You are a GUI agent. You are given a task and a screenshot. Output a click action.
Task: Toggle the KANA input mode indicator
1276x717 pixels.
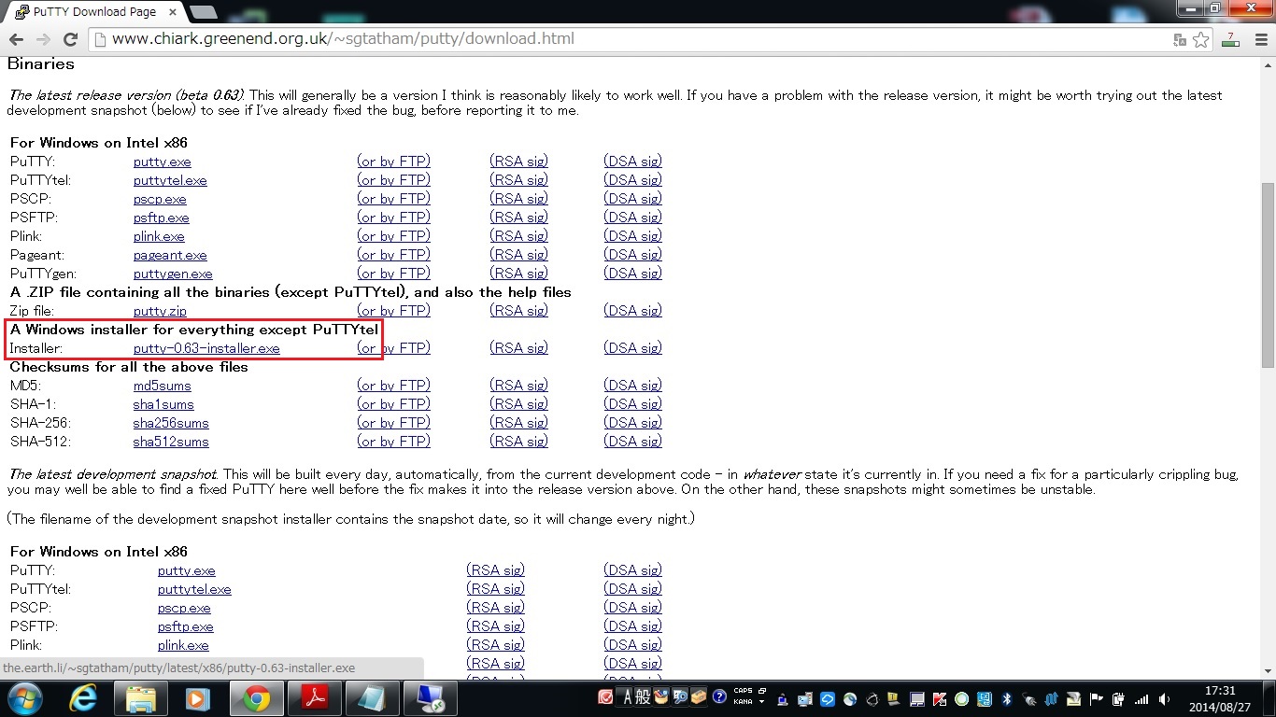point(743,702)
